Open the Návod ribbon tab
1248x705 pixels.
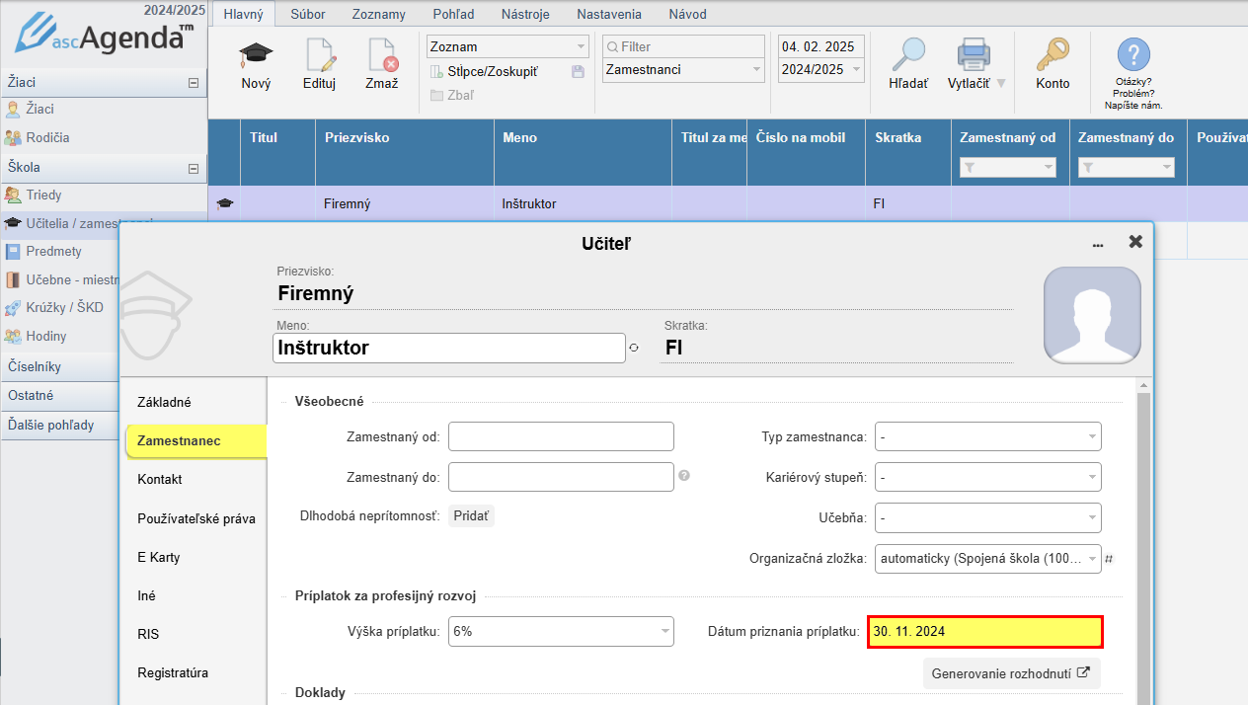pos(687,15)
